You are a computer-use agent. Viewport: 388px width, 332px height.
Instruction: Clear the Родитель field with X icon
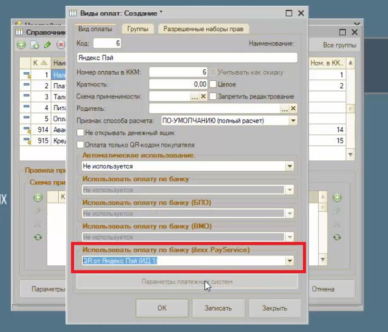293,108
